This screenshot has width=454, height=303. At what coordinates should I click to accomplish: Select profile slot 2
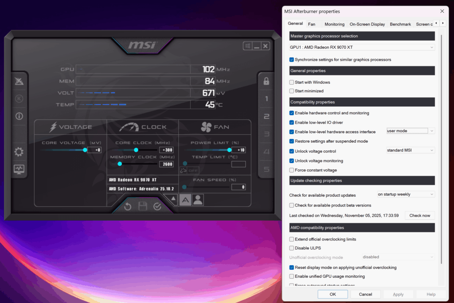266,117
